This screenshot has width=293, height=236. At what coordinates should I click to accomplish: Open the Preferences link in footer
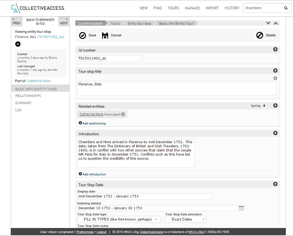(85, 232)
